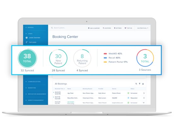Click the Patient Portal source cell
175x117 pixels.
pos(116,93)
